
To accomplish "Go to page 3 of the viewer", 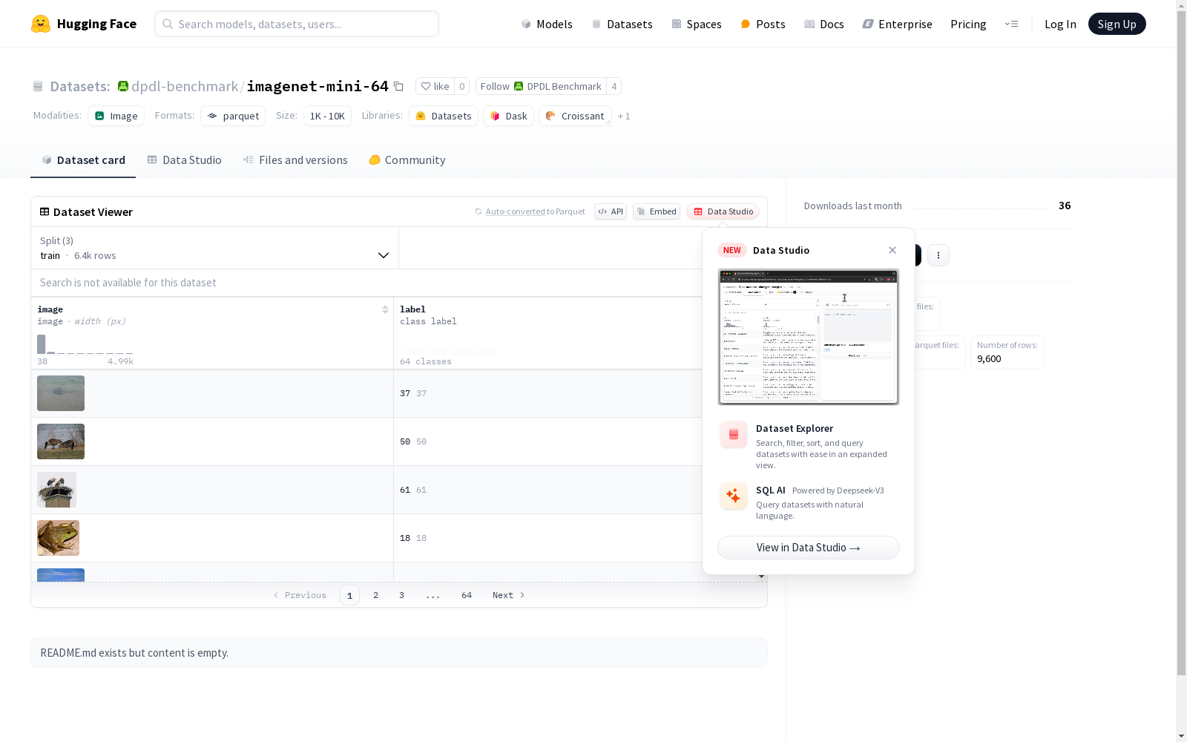I will (402, 595).
